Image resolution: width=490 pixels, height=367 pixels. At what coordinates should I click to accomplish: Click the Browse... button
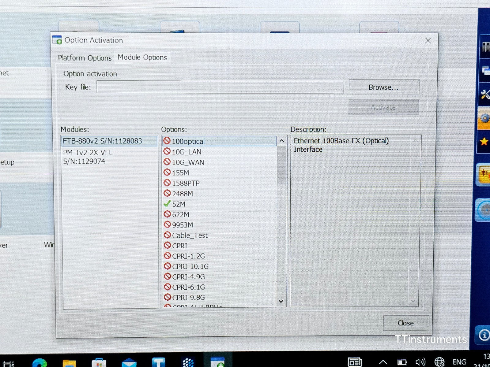pos(383,87)
